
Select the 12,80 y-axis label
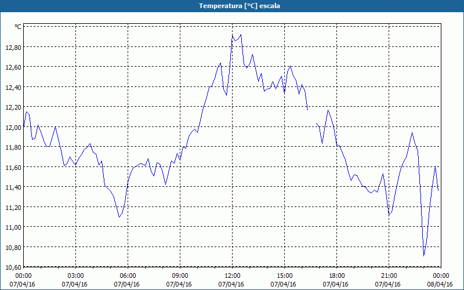tap(13, 48)
